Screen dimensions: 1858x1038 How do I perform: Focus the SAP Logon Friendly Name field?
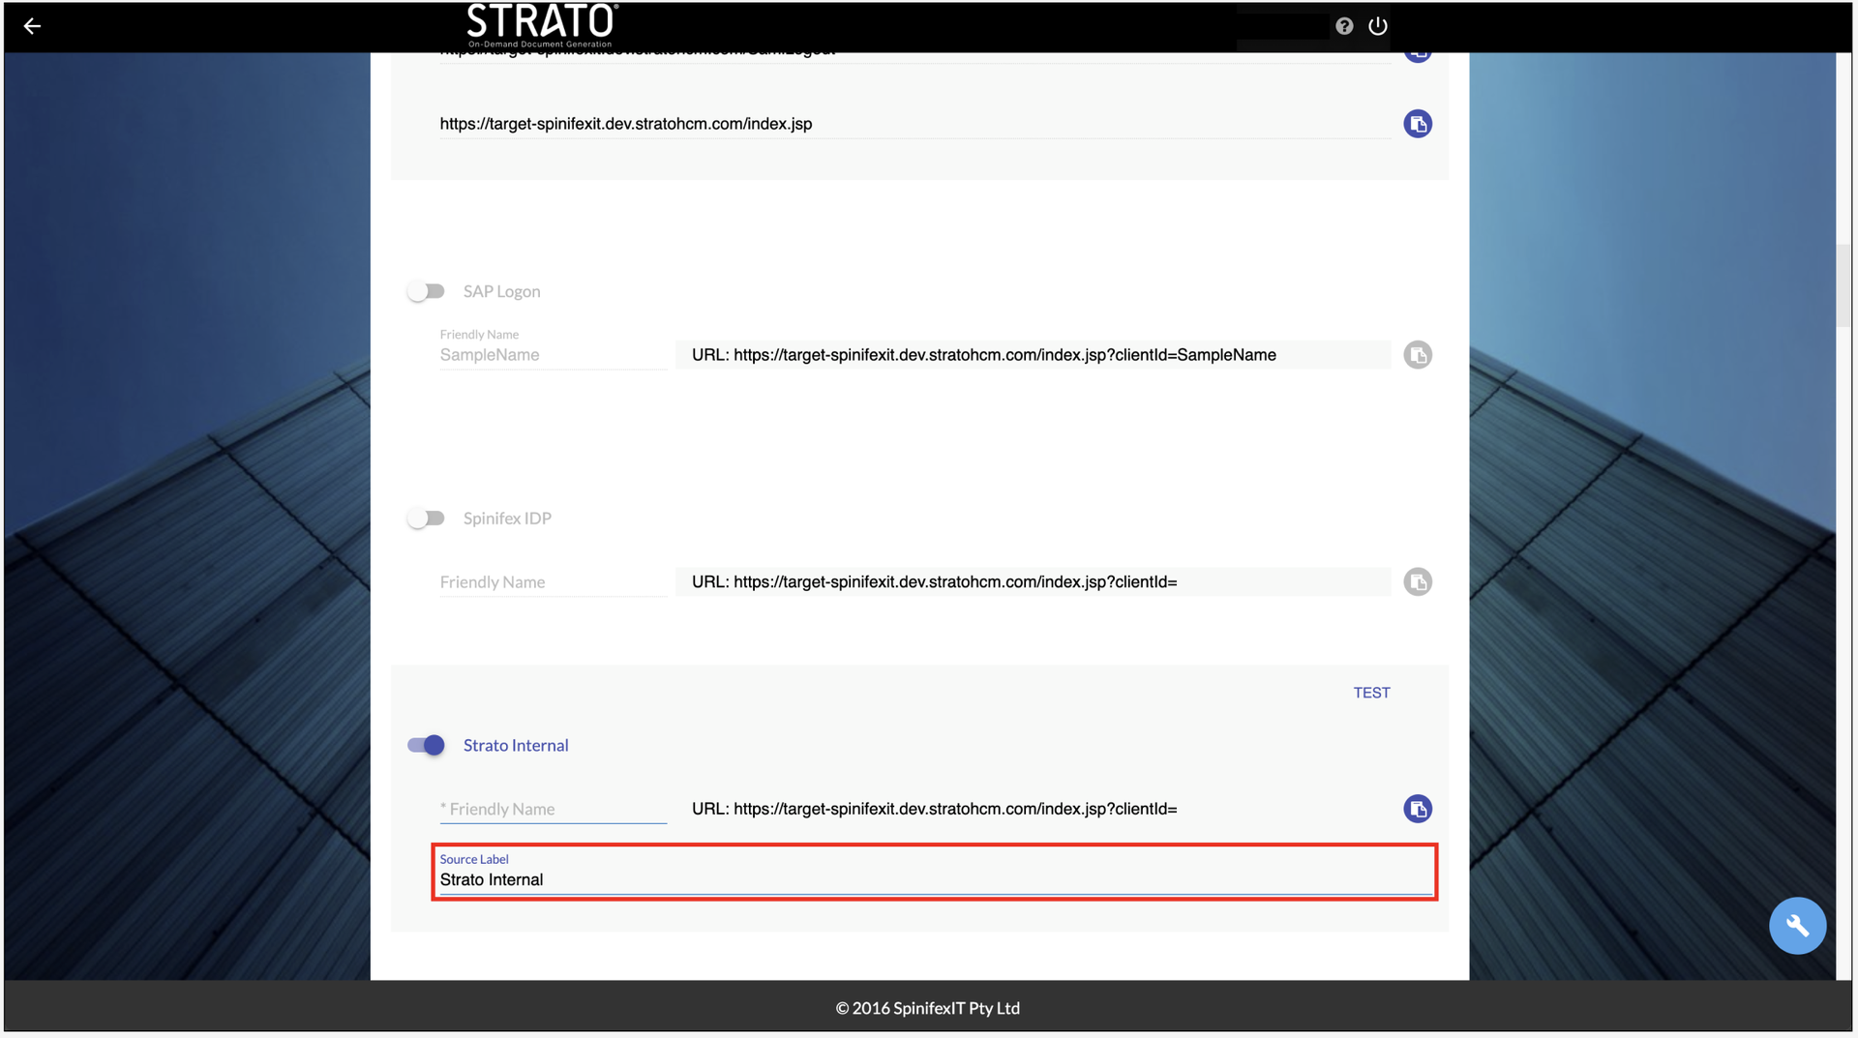point(552,355)
